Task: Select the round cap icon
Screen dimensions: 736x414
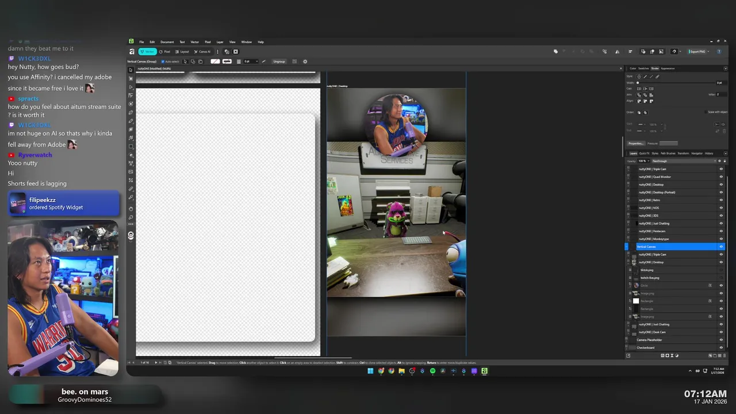Action: pyautogui.click(x=639, y=89)
